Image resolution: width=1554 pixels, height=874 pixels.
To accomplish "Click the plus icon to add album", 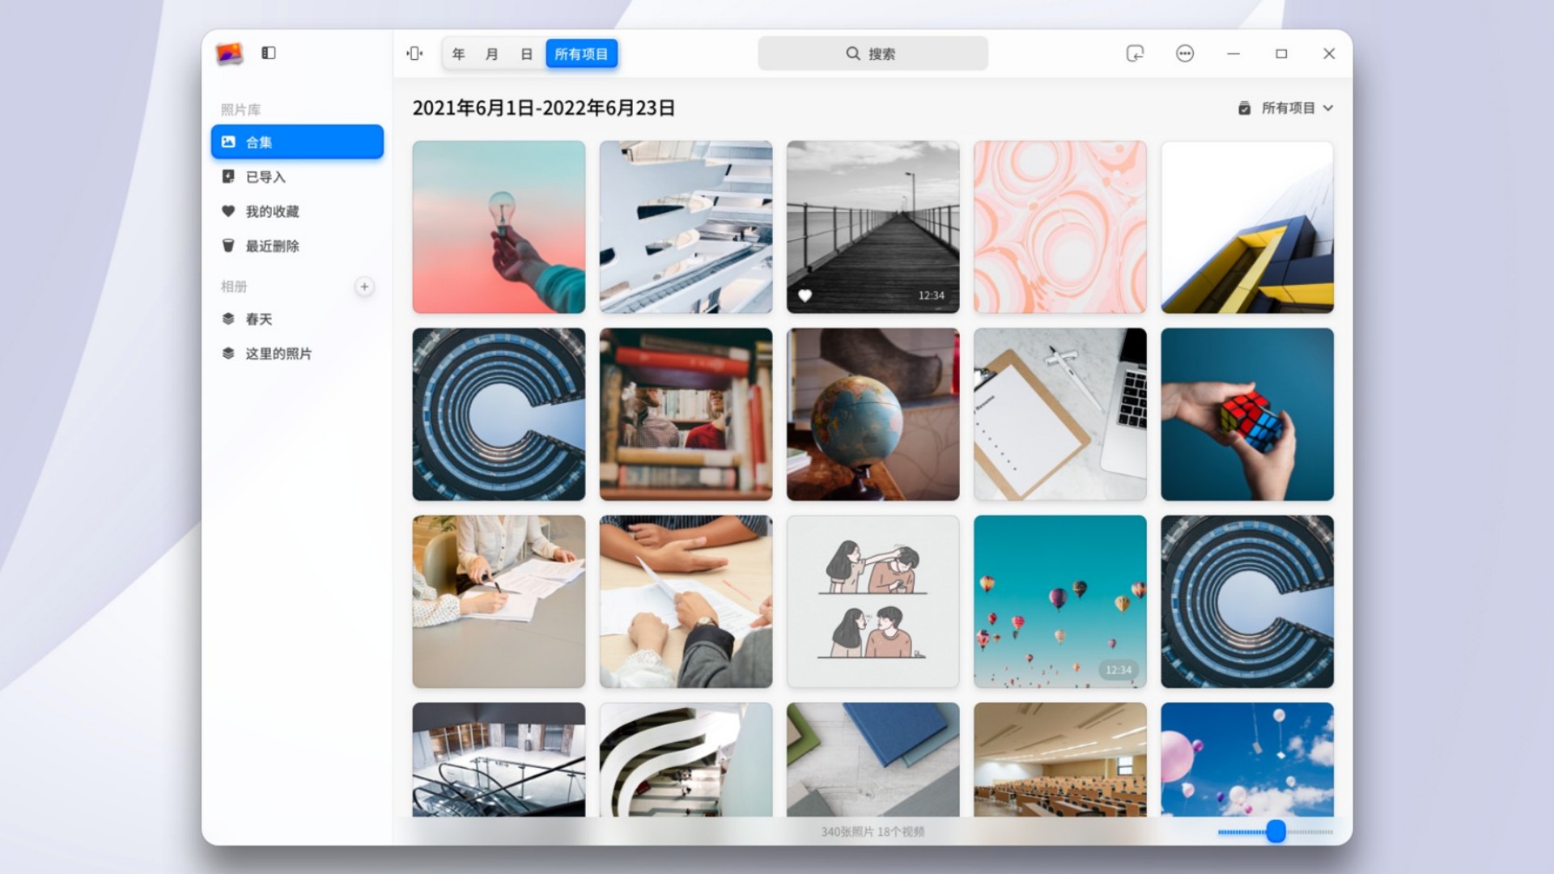I will [364, 286].
